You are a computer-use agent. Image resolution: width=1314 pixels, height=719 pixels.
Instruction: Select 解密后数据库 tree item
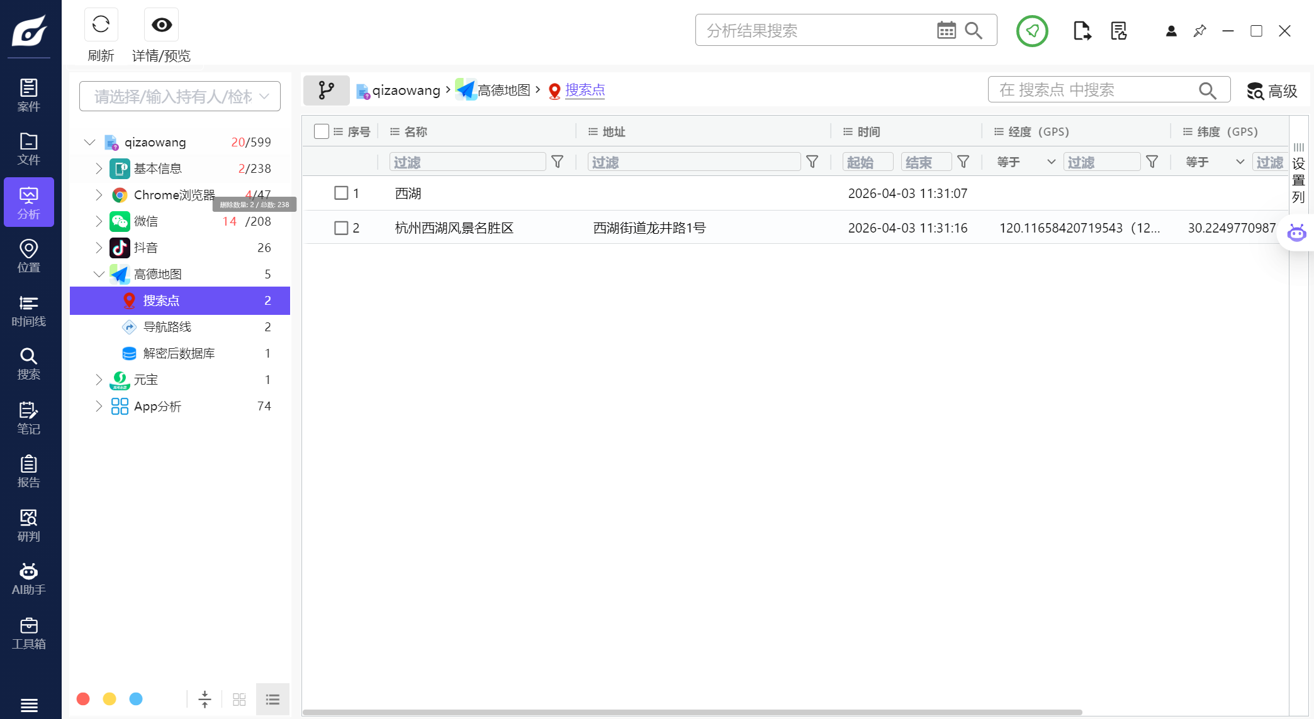(x=180, y=353)
